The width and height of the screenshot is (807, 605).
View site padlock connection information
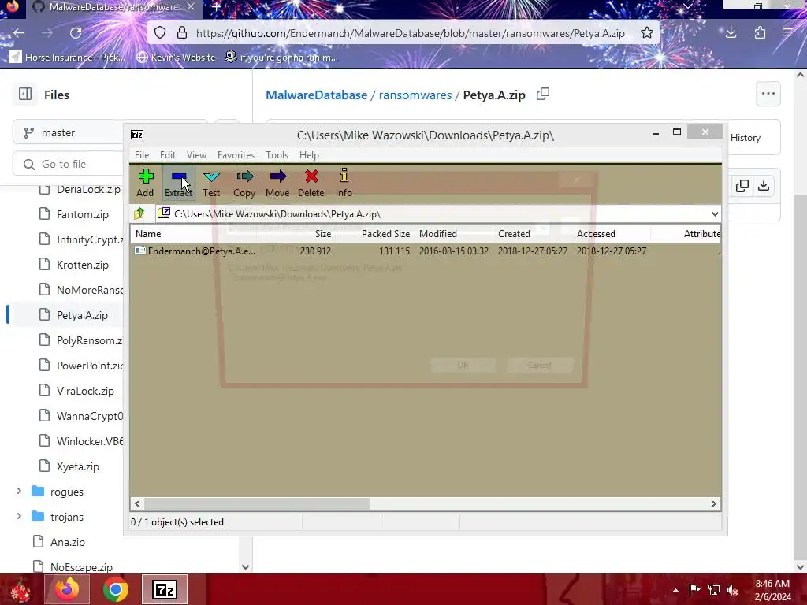(x=182, y=33)
